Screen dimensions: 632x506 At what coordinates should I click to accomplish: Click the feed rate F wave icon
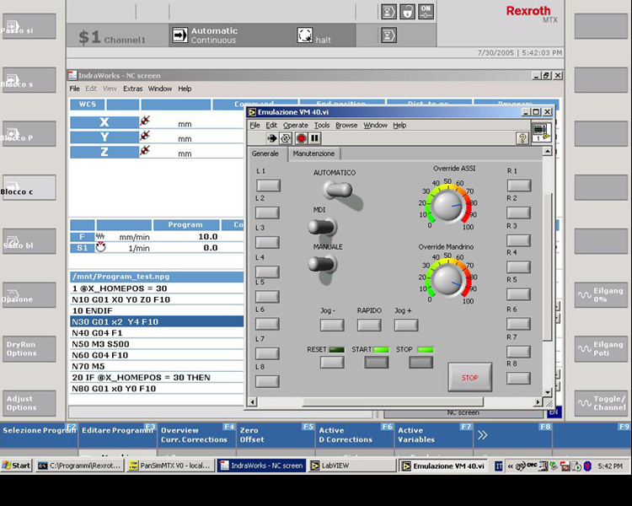100,236
